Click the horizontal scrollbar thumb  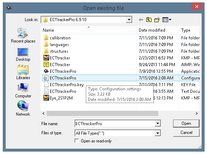click(x=102, y=113)
